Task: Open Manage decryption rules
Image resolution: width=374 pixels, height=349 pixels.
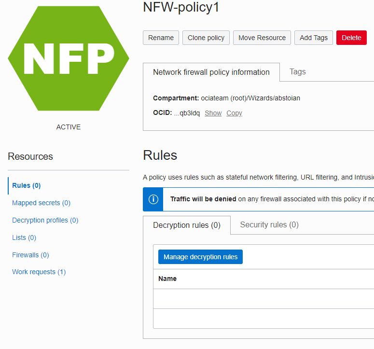Action: point(200,257)
